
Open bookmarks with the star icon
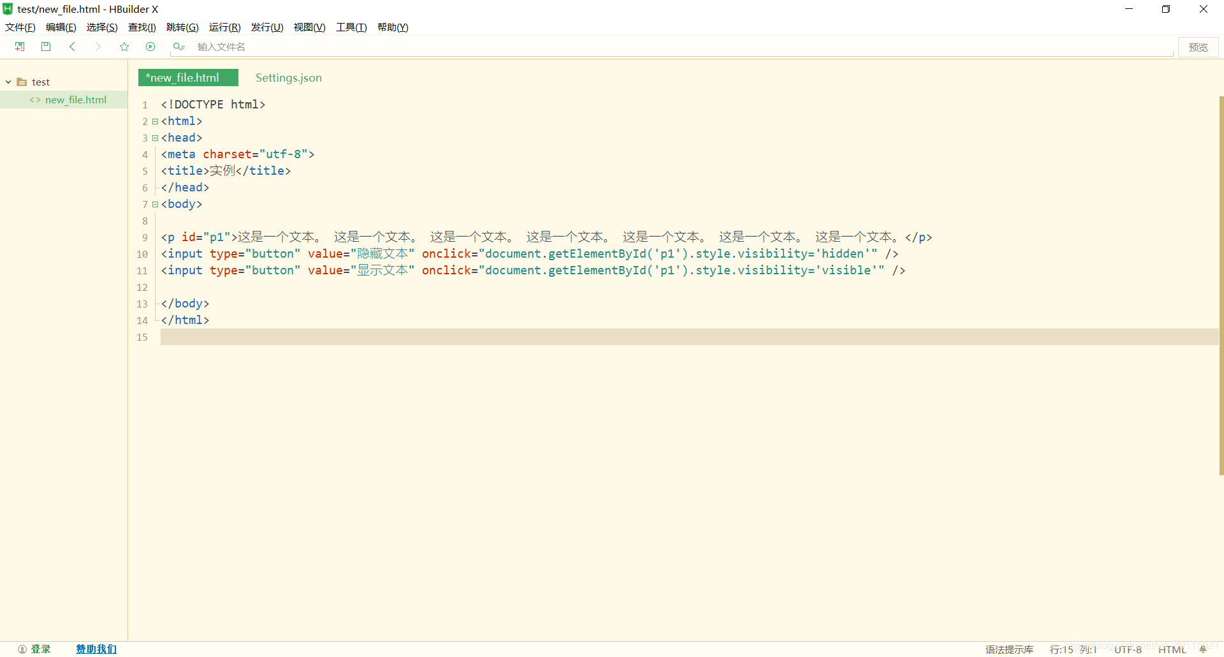pyautogui.click(x=124, y=46)
